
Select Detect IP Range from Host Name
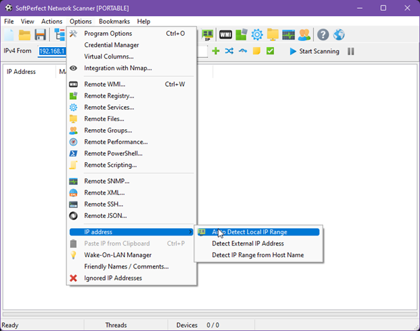(x=258, y=255)
